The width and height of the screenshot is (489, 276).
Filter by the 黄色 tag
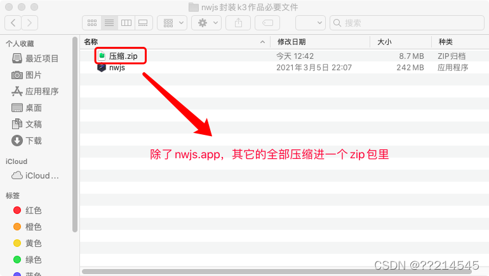[x=34, y=243]
